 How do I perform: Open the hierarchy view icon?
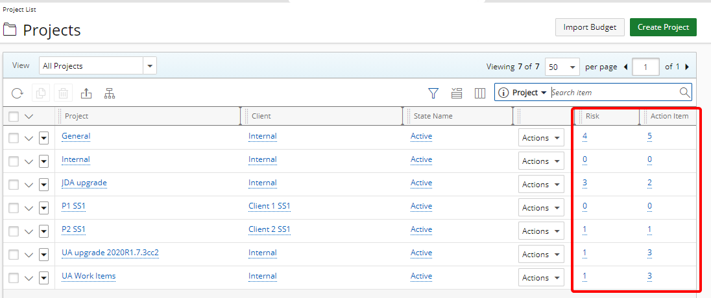[x=109, y=93]
